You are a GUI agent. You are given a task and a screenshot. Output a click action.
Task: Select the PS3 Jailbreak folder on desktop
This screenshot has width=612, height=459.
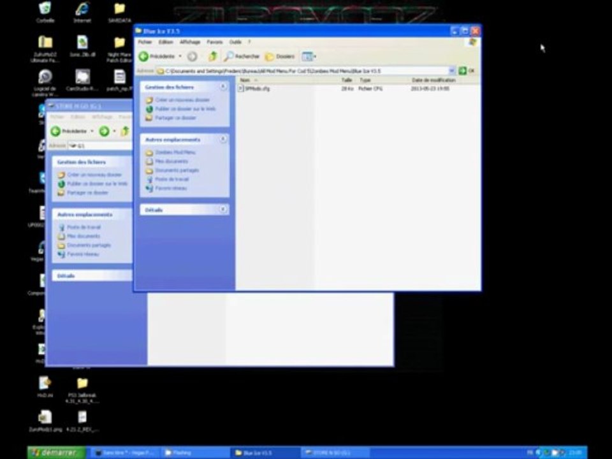tap(82, 390)
